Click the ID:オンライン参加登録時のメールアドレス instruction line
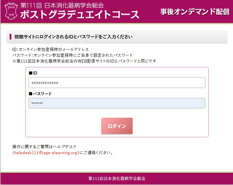The width and height of the screenshot is (233, 185). coord(51,50)
